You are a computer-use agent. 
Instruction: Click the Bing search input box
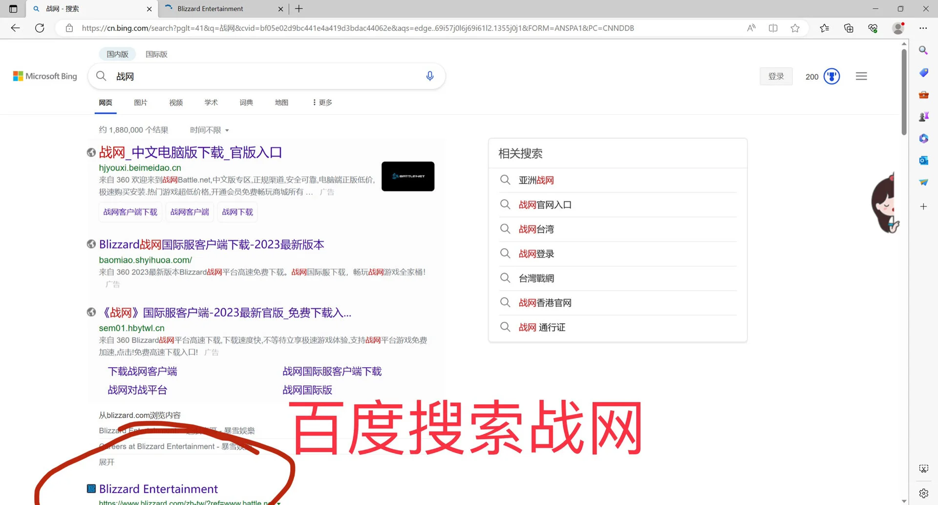[x=266, y=76]
